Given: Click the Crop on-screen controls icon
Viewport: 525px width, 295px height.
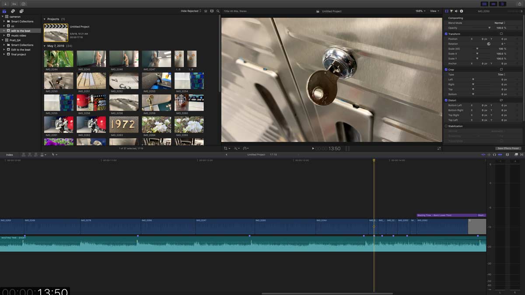Looking at the screenshot, I should (x=501, y=69).
